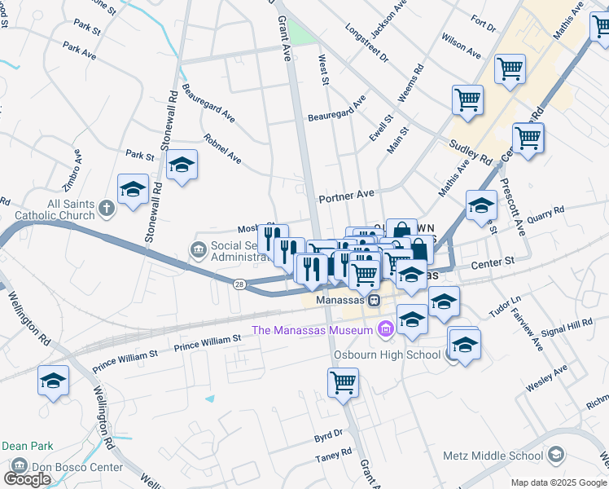Click the Don Bosco Center pin

[19, 465]
